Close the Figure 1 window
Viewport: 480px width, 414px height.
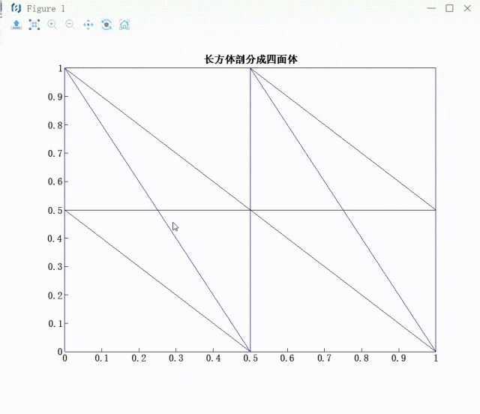468,8
